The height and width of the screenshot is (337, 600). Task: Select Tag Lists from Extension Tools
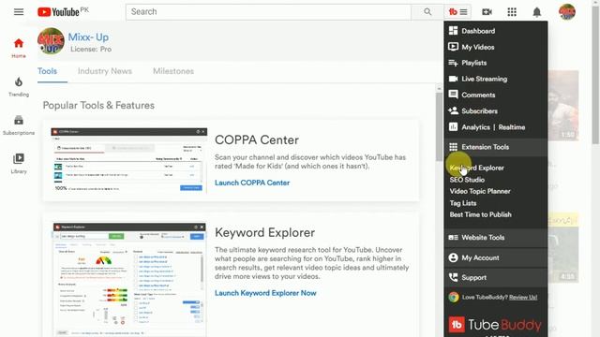[463, 203]
